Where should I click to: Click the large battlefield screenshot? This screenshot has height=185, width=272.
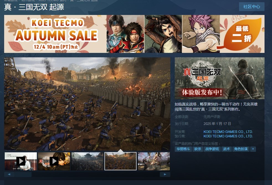pyautogui.click(x=87, y=104)
